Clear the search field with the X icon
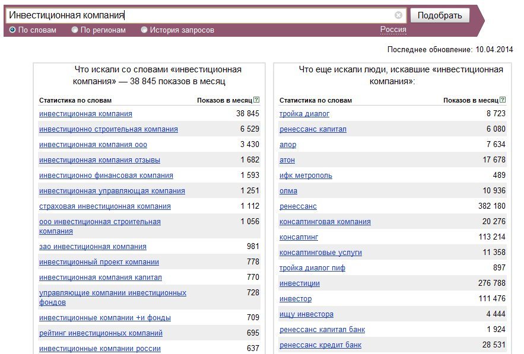Viewport: 524px width, 354px height. 398,15
